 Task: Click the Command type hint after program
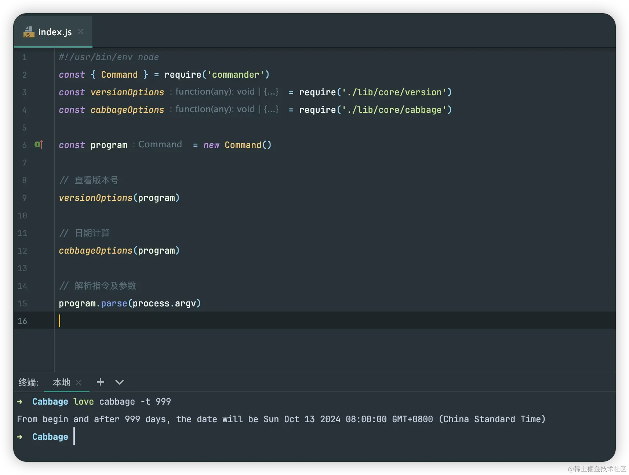(x=160, y=144)
